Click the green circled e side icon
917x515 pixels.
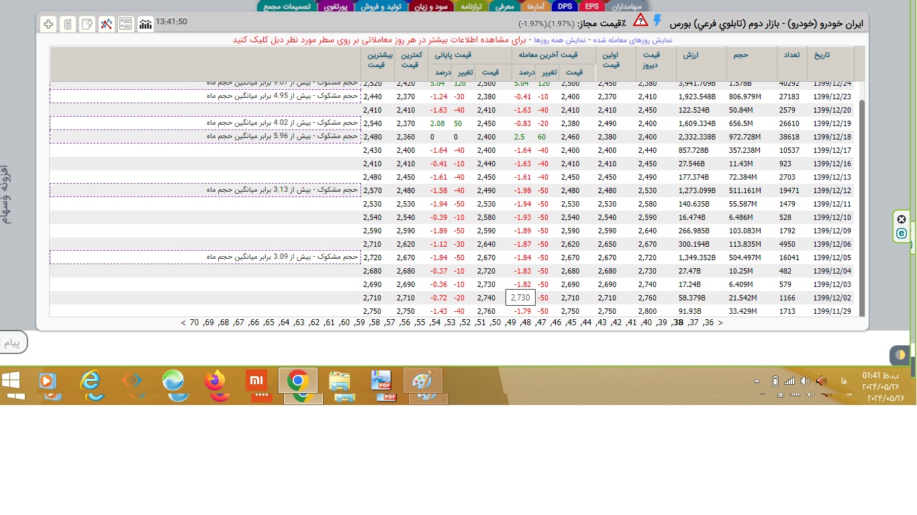pos(902,233)
